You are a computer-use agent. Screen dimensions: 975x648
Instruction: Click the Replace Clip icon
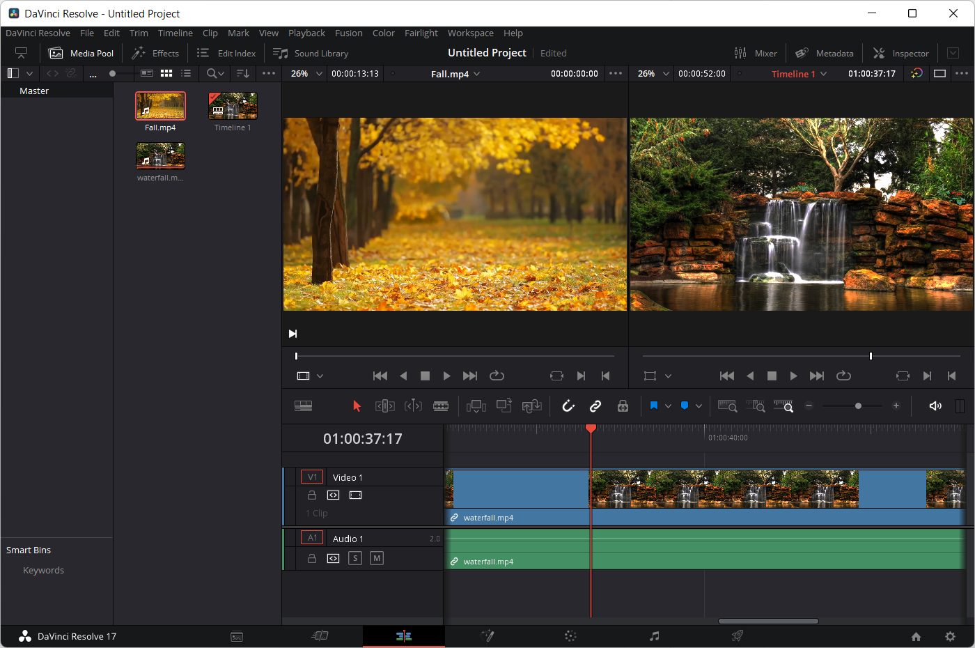click(532, 406)
